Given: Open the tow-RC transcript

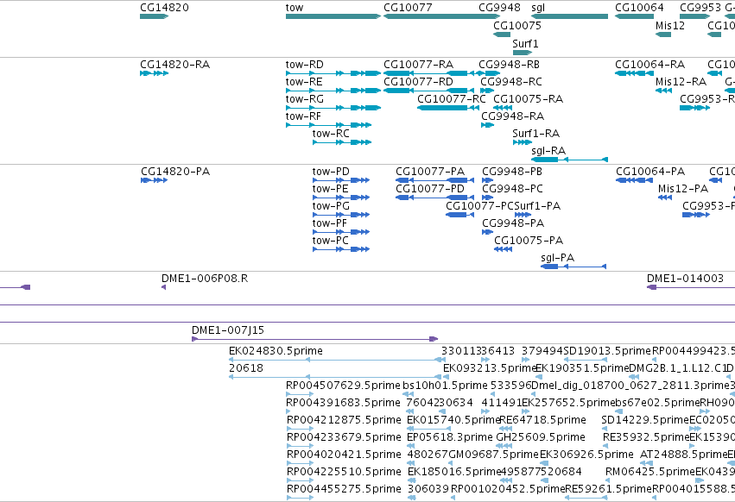Looking at the screenshot, I should click(342, 142).
